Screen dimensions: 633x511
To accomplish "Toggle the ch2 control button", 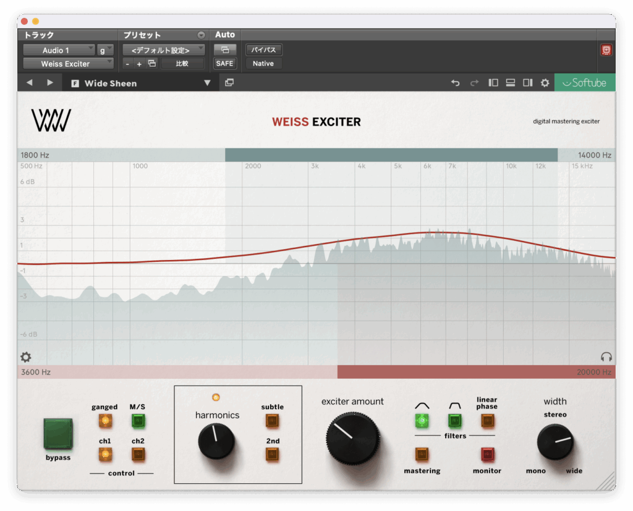I will tap(138, 455).
